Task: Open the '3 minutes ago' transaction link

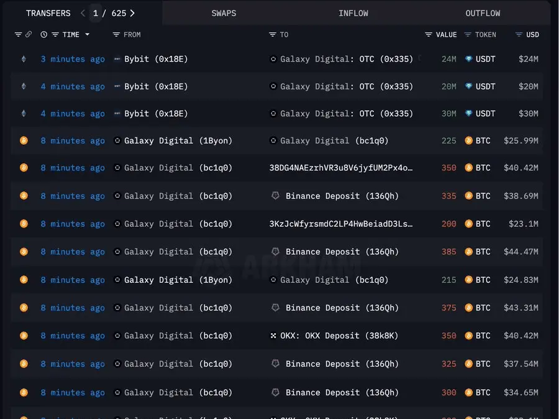Action: 73,59
